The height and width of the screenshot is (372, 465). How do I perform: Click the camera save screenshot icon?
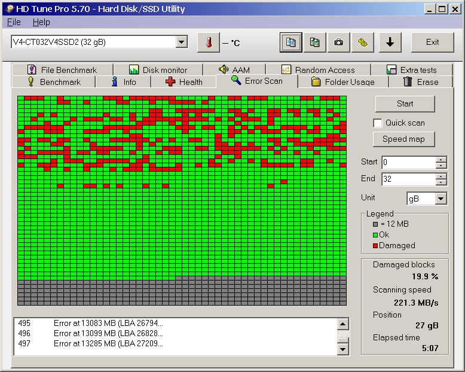tap(339, 42)
